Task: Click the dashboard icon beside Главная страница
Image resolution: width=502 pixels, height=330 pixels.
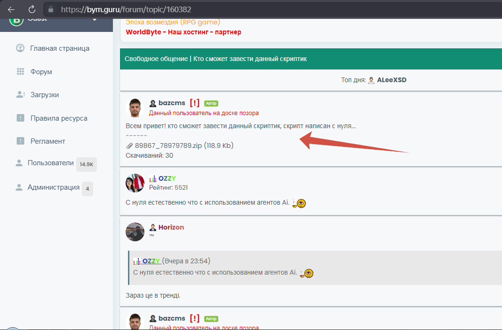Action: coord(20,48)
